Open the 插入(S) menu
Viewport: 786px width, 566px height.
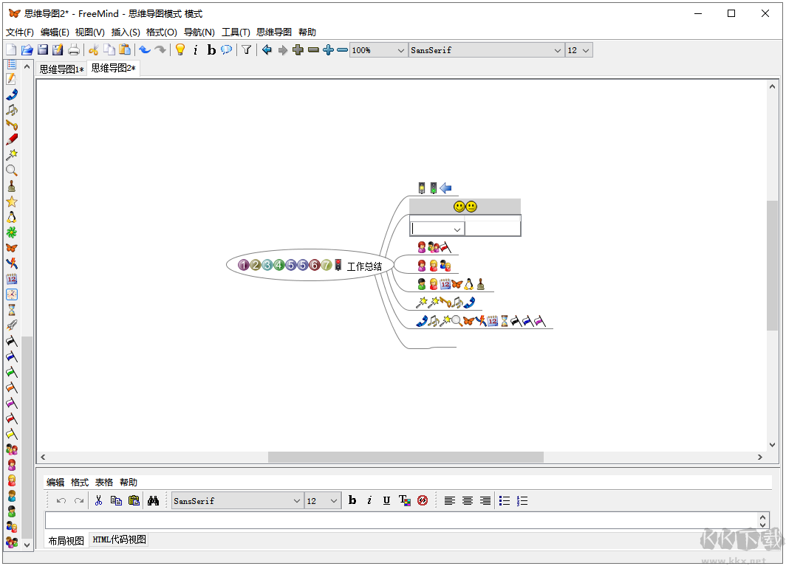click(x=126, y=32)
